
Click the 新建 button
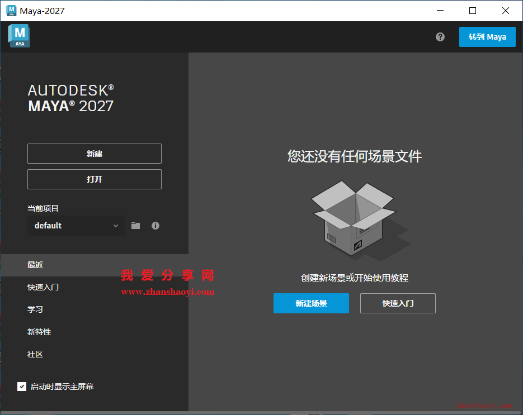pyautogui.click(x=95, y=154)
